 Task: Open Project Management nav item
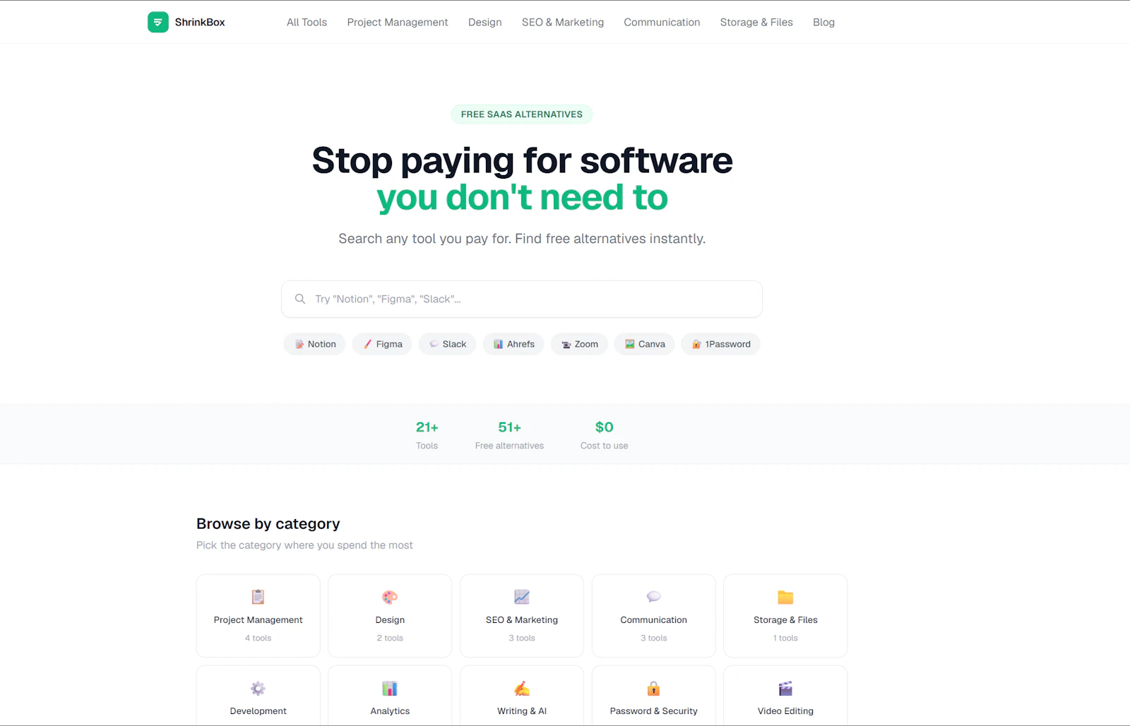pos(398,22)
